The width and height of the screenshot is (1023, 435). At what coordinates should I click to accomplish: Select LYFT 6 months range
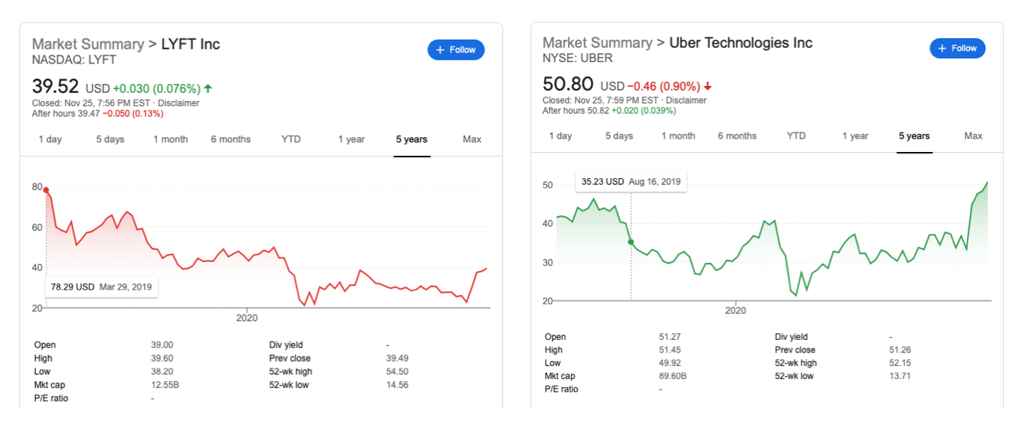[230, 139]
